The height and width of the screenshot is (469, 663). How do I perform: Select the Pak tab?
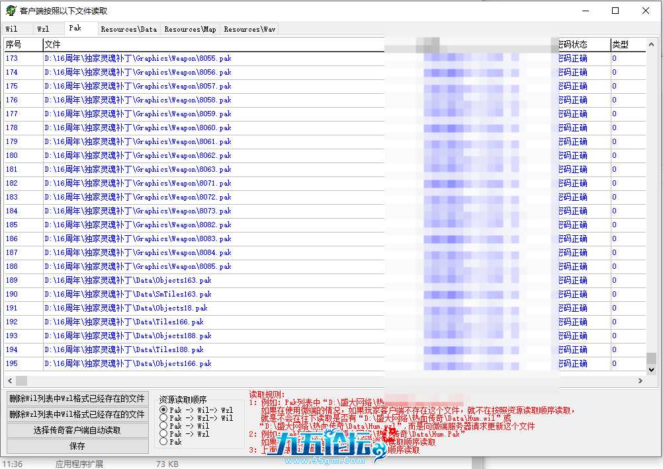click(81, 28)
